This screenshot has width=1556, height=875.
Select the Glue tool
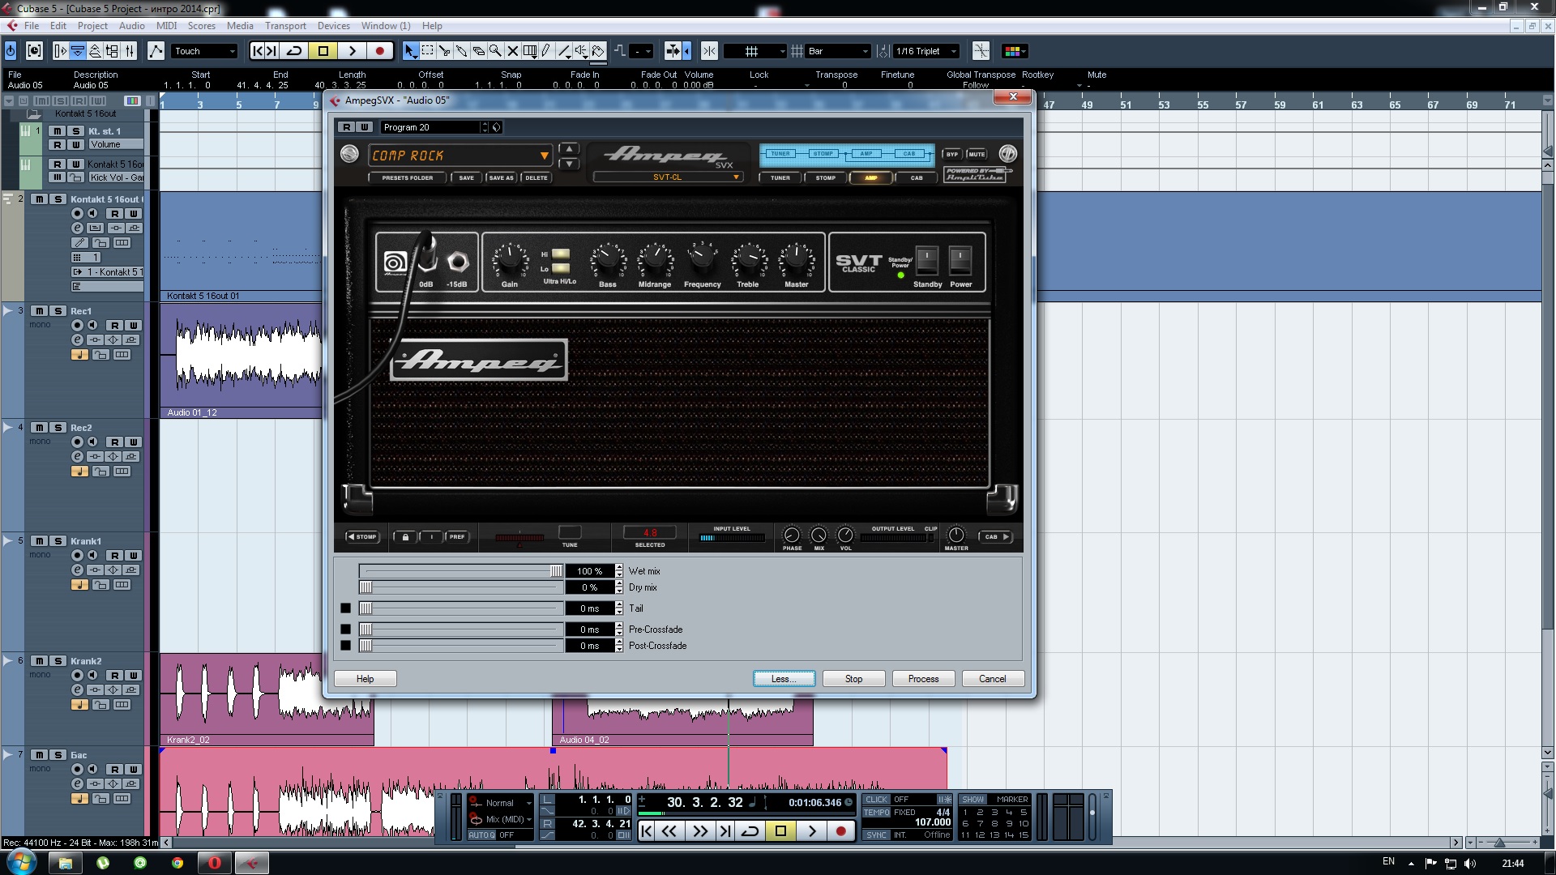point(461,51)
